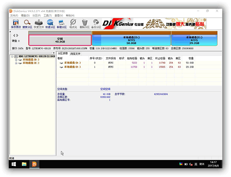Open the Recover Files (恢复文件) tool

tap(39, 24)
